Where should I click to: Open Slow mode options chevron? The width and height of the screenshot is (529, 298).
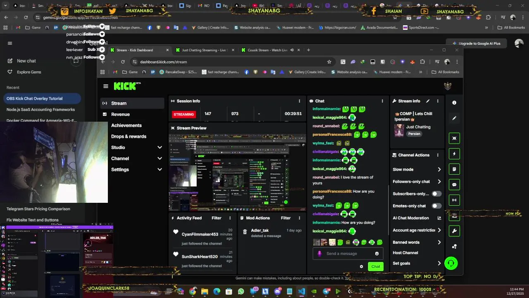439,170
